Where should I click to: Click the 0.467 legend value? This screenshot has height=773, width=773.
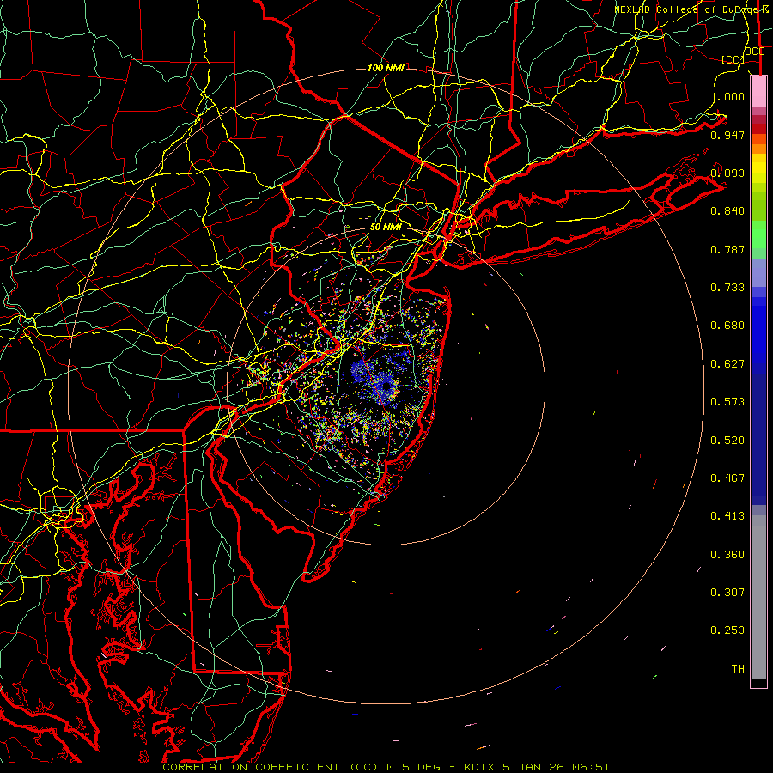click(727, 478)
